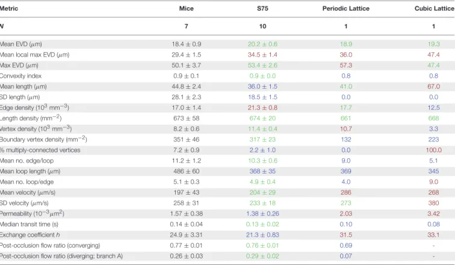
Task: Click the Convexity index row label
Action: tap(20, 76)
